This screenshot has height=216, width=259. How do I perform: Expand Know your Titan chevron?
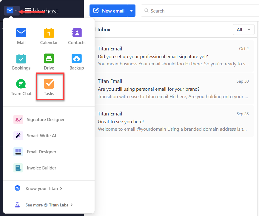(x=61, y=189)
